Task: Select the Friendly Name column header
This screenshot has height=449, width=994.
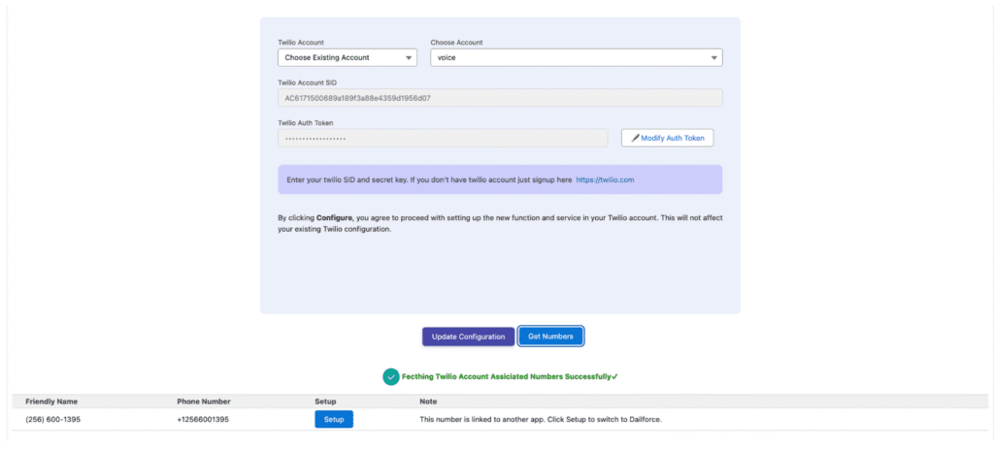Action: tap(51, 401)
